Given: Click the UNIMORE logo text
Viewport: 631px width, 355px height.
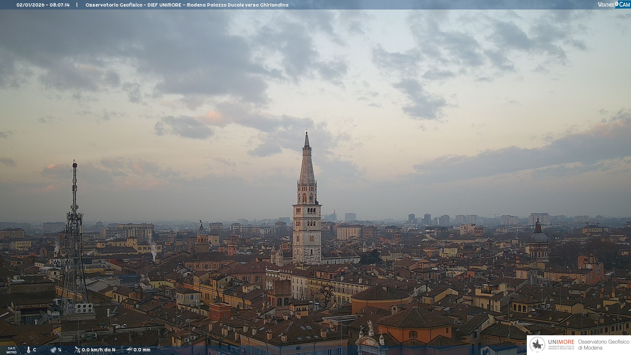Looking at the screenshot, I should click(x=561, y=342).
